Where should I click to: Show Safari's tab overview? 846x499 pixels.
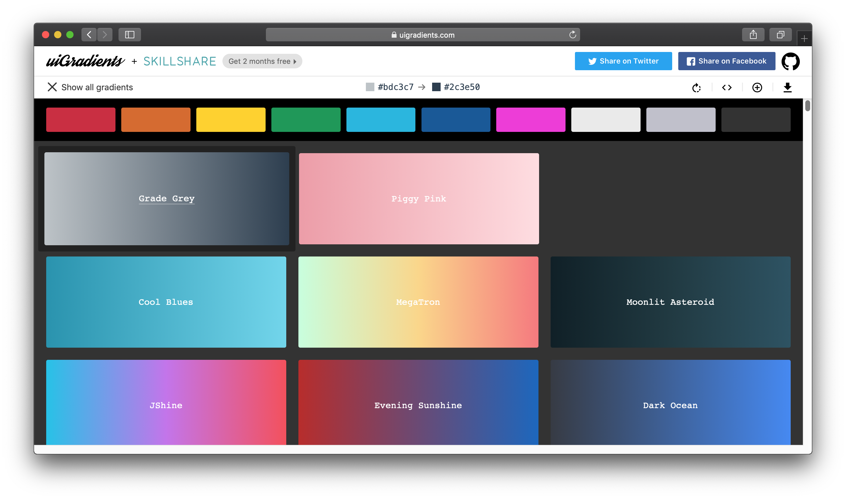tap(780, 35)
